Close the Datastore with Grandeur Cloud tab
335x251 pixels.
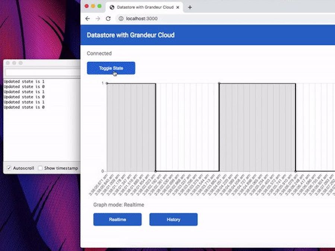177,7
